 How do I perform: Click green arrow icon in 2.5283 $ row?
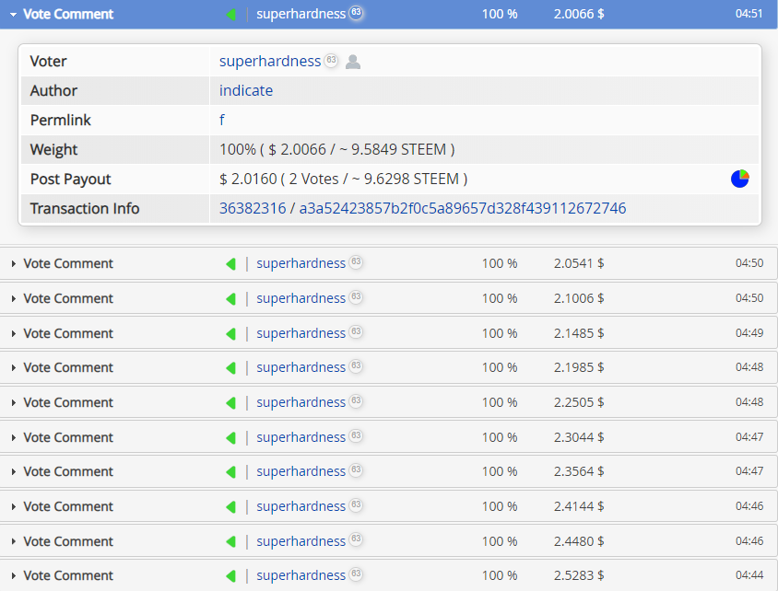point(230,576)
